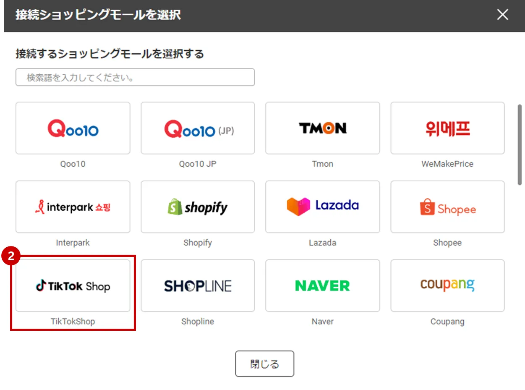
Task: Click the 'Coupang' caption text
Action: coord(447,322)
